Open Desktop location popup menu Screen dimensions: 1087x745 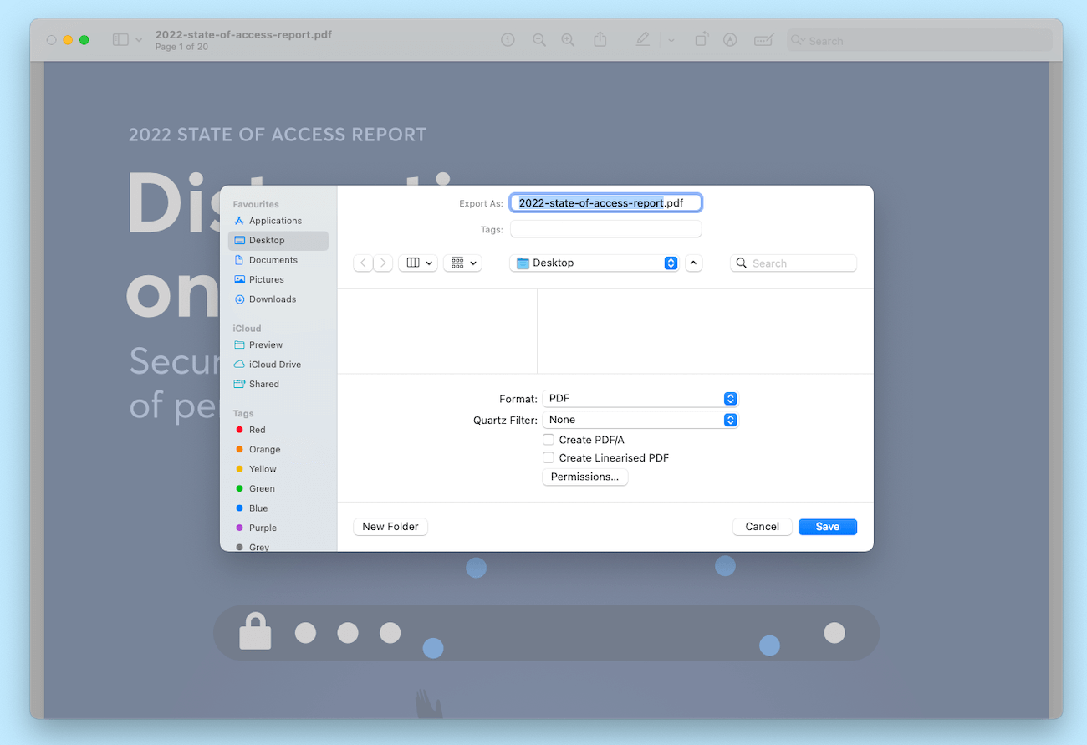[594, 263]
